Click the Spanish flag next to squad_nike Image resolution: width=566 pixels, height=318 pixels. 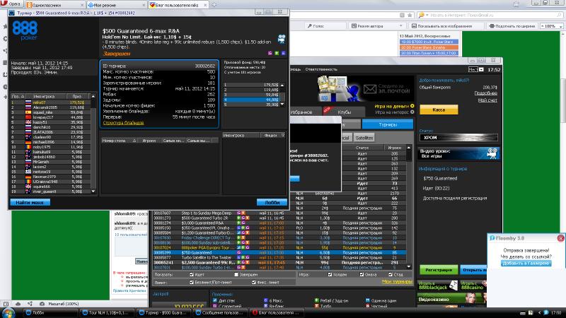click(28, 112)
